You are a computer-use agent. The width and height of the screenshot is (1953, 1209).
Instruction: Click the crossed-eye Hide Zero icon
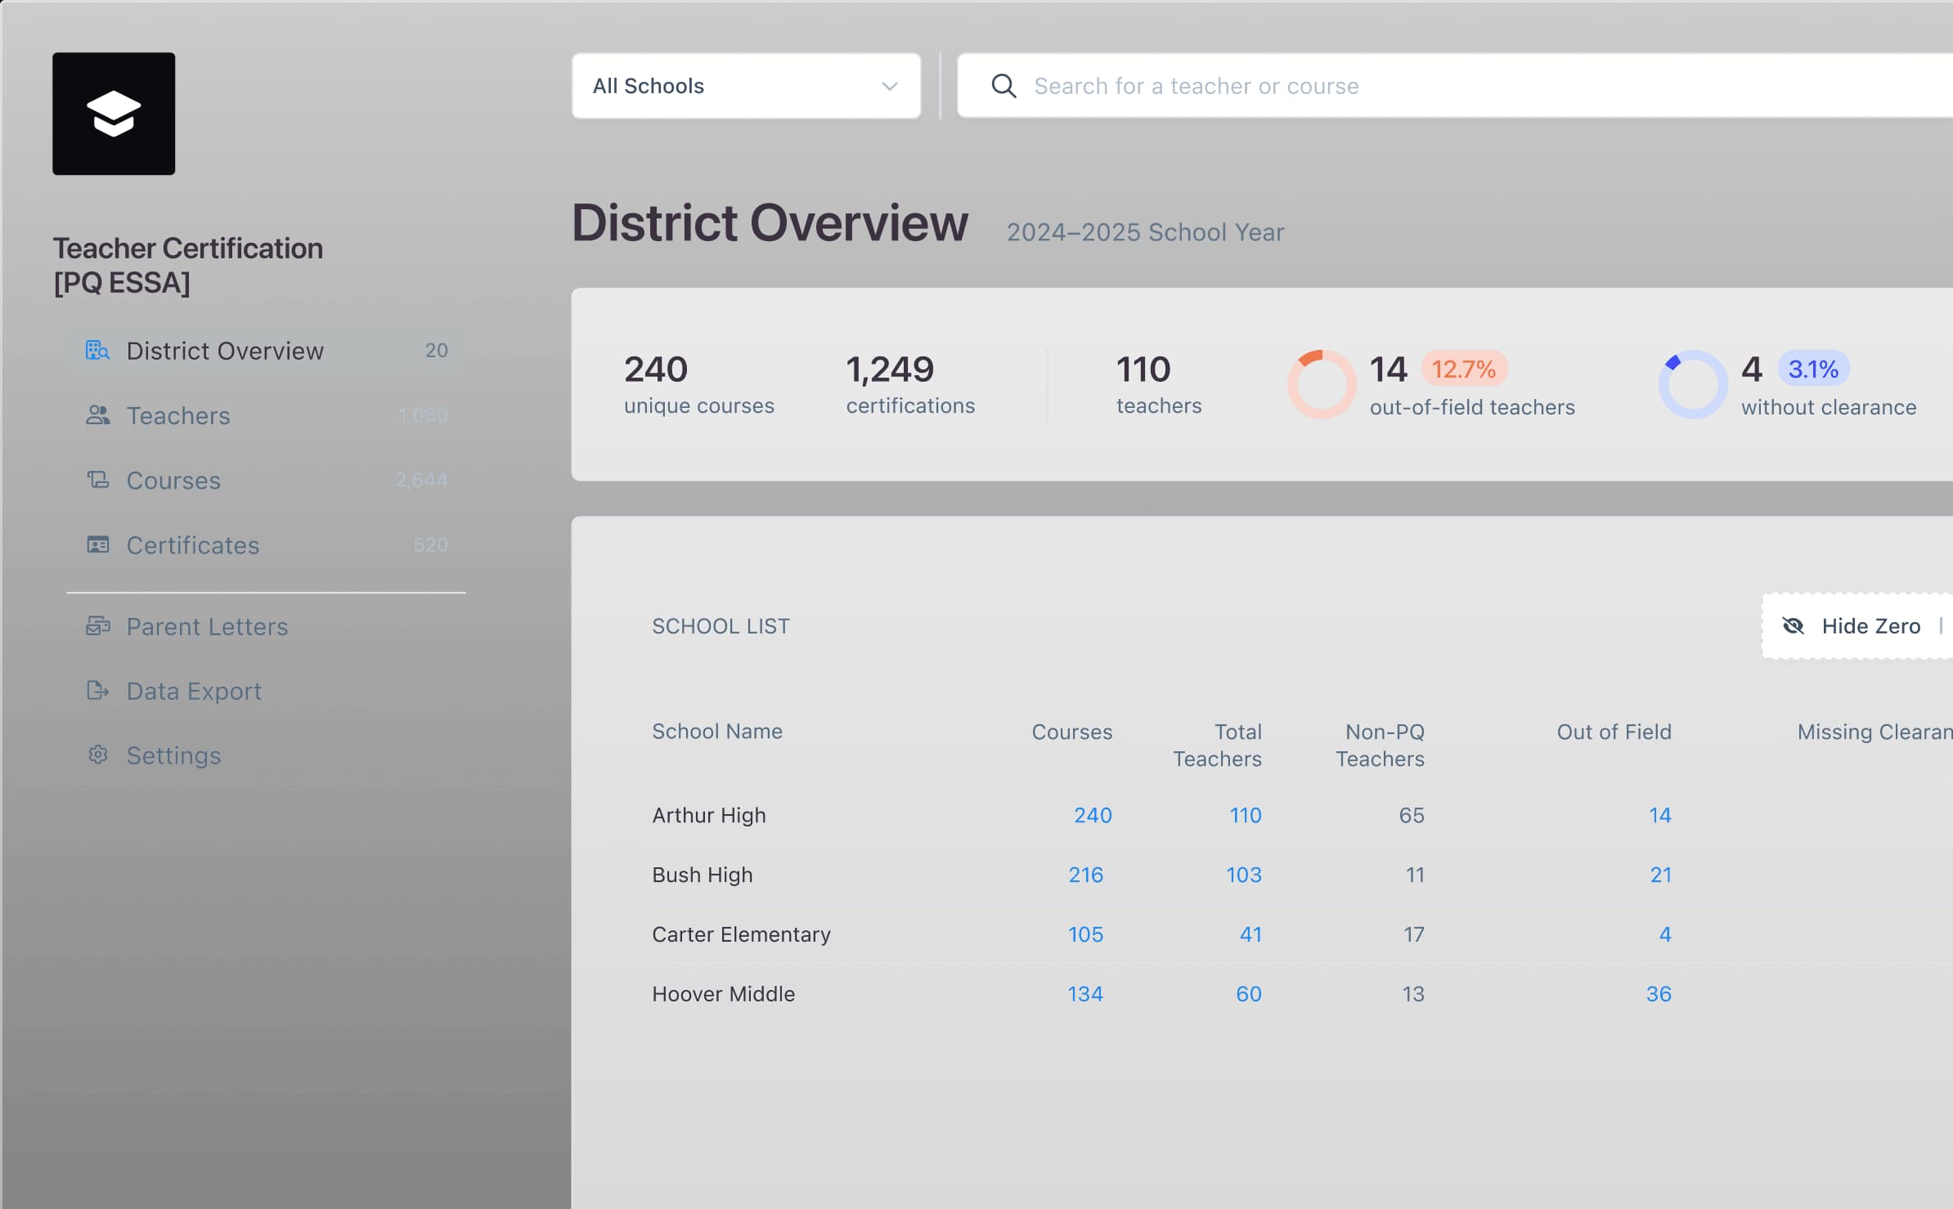pos(1793,626)
